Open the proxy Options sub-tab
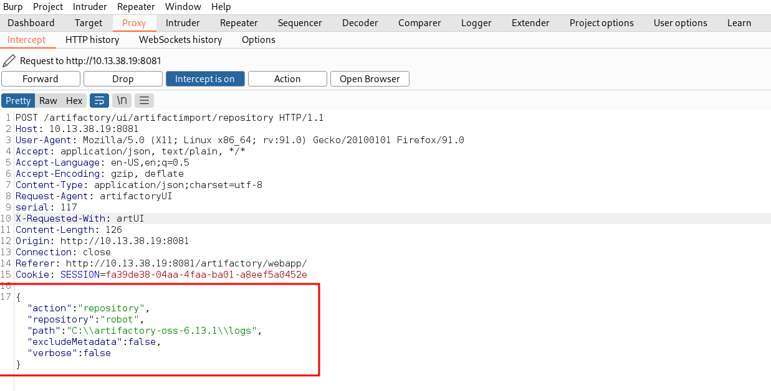The image size is (771, 391). pyautogui.click(x=259, y=40)
